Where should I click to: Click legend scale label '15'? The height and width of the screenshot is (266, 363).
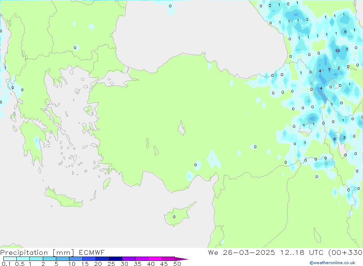[85, 264]
